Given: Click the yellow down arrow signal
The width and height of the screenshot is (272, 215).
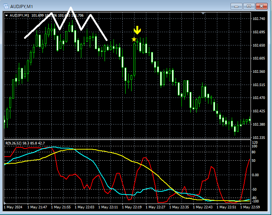Looking at the screenshot, I should 137,30.
